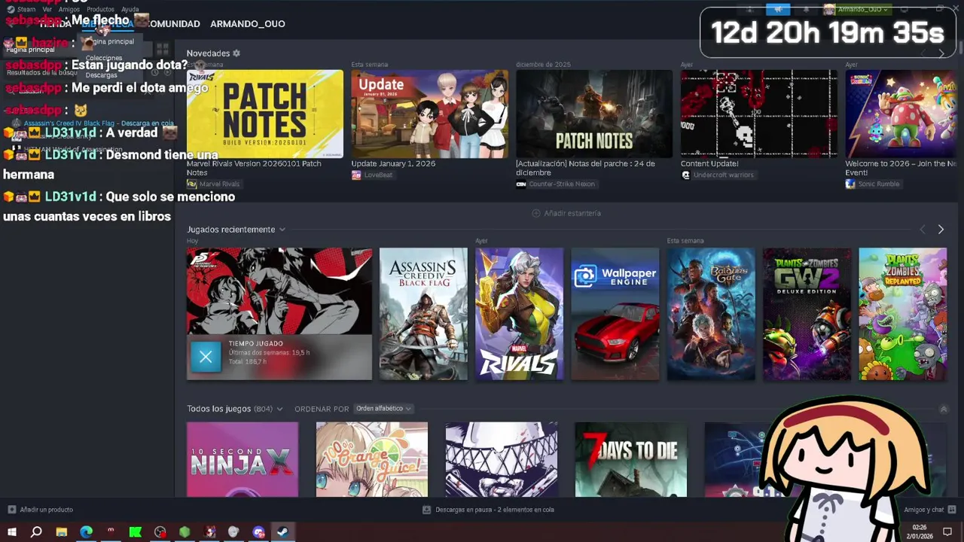Open Marvel Rivals patch notes title
This screenshot has width=964, height=542.
pyautogui.click(x=254, y=168)
